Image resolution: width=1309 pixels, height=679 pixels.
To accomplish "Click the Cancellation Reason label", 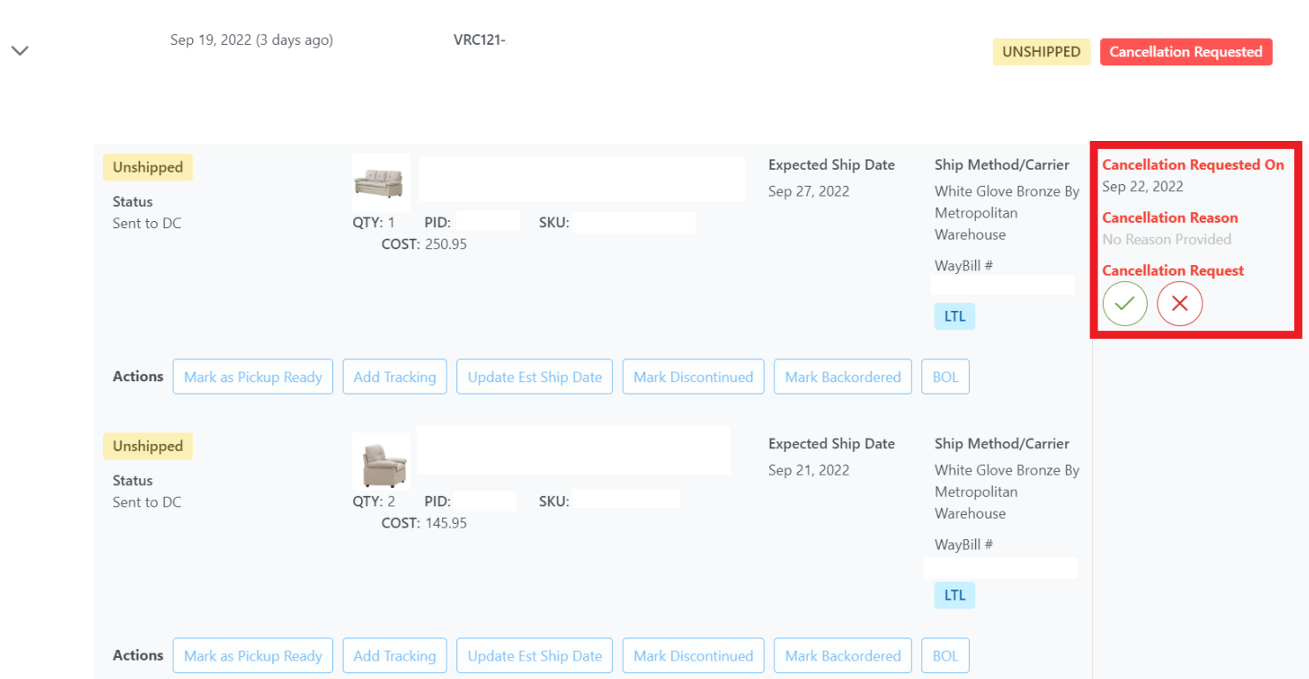I will 1170,218.
